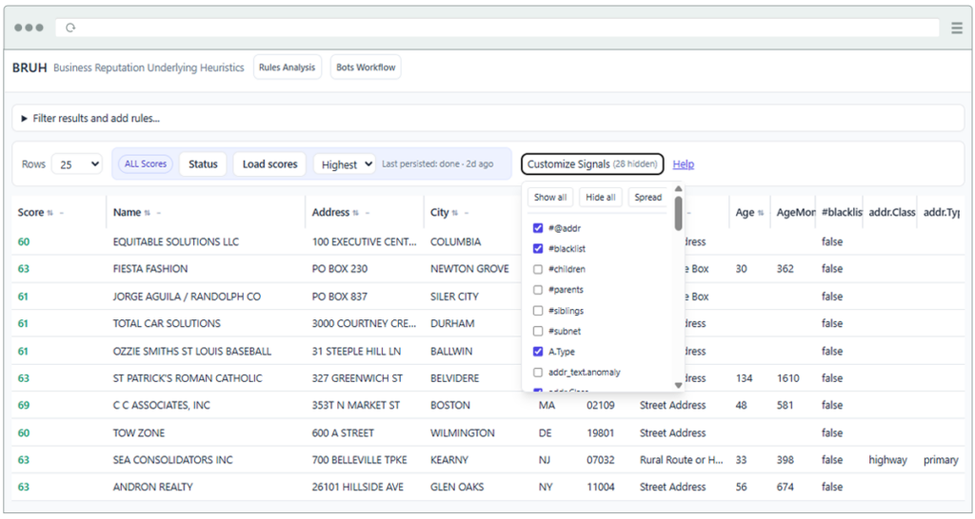This screenshot has width=975, height=519.
Task: Click city GLEN OAKS cell
Action: coord(457,487)
